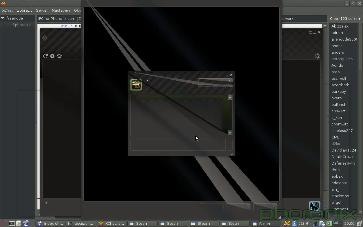Click the volume speaker tray icon
The image size is (363, 227).
pos(308,224)
